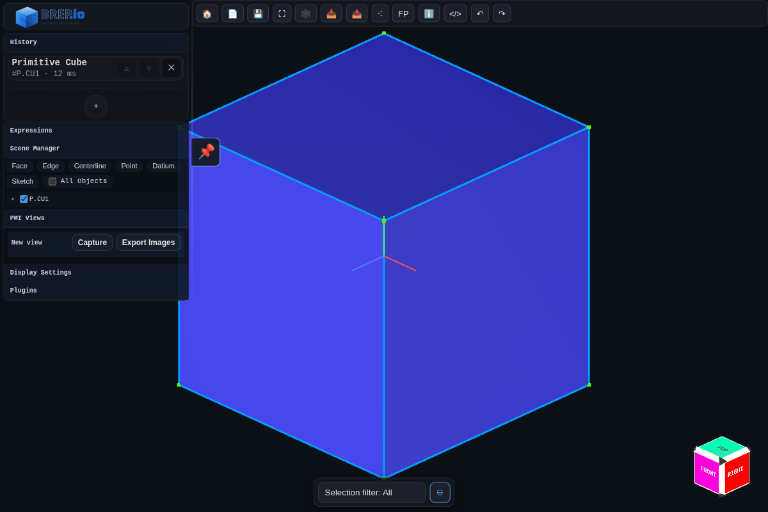Click the pushpin icon beside sidebar
This screenshot has width=768, height=512.
206,152
